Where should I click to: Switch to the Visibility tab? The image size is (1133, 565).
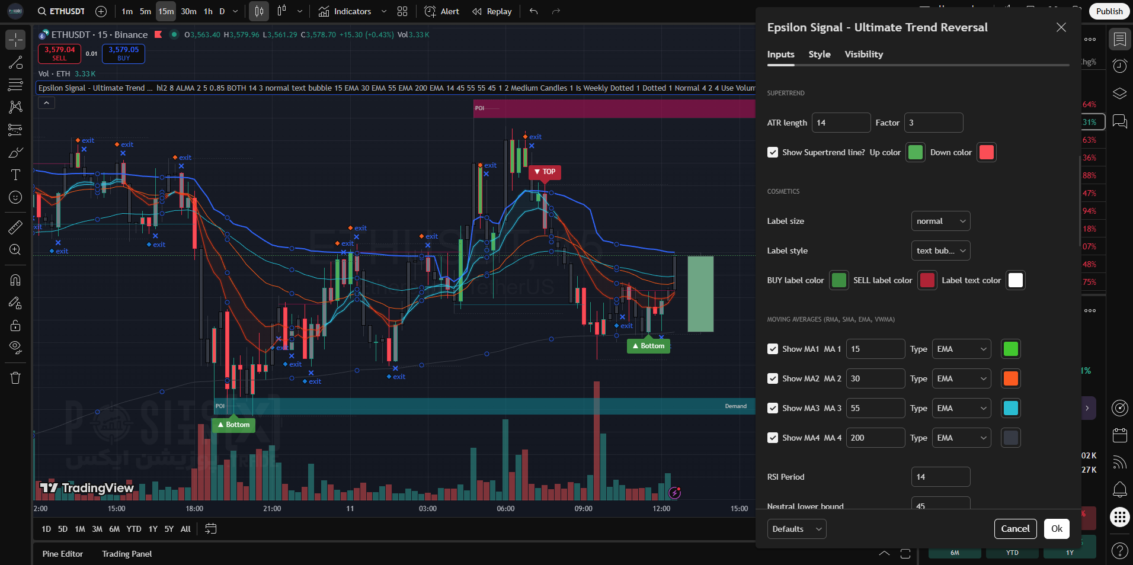863,54
